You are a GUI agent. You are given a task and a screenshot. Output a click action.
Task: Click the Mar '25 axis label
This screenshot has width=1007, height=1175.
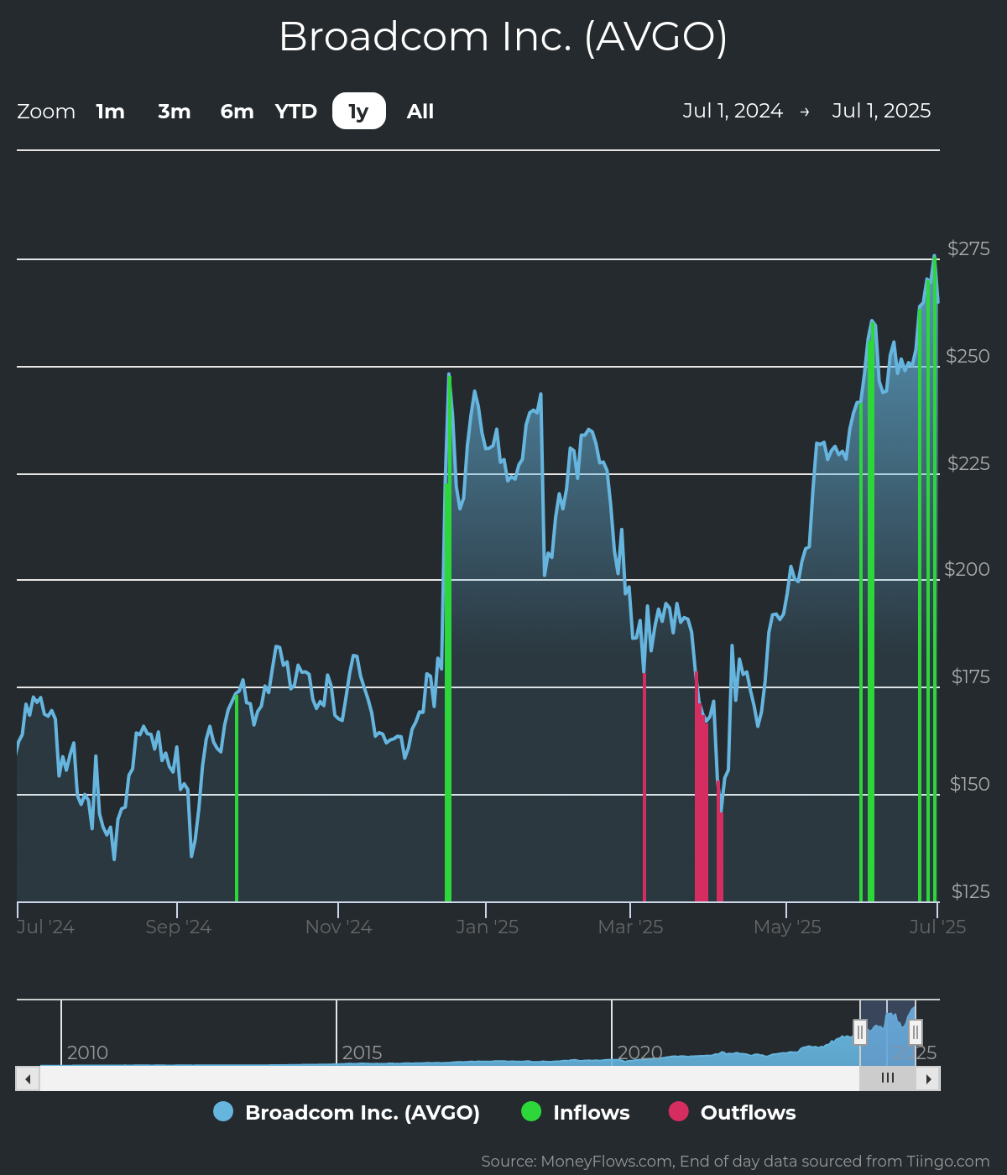pyautogui.click(x=630, y=927)
